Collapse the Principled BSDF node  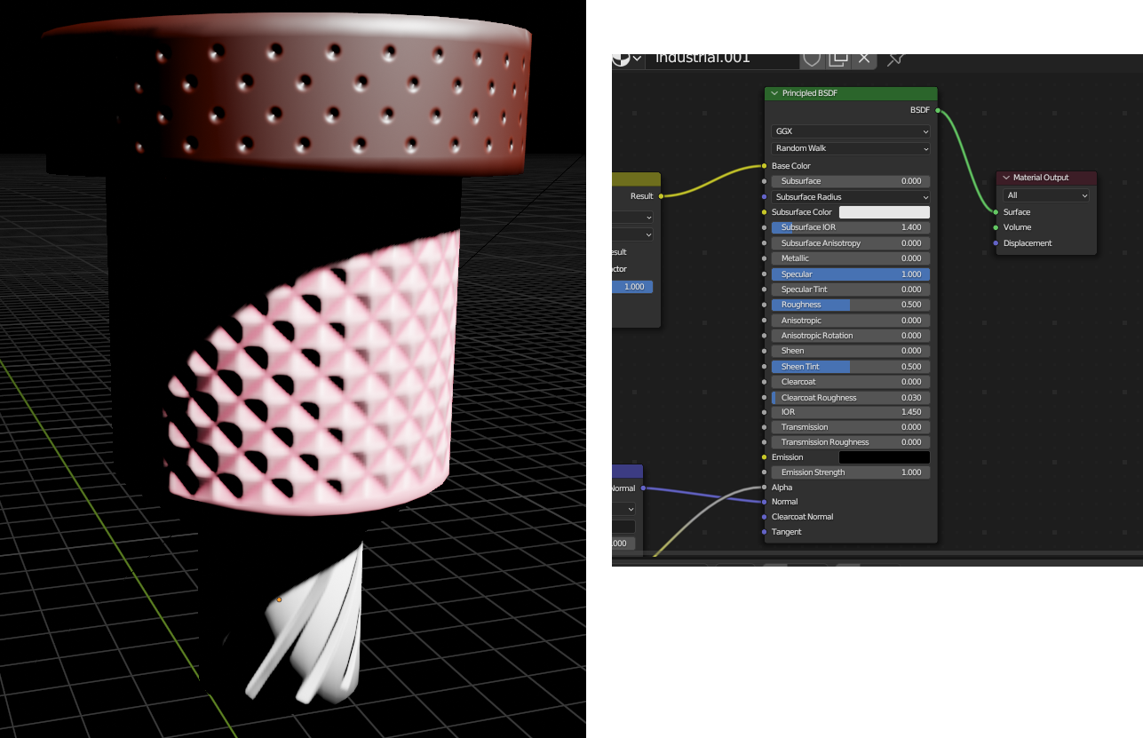point(774,93)
